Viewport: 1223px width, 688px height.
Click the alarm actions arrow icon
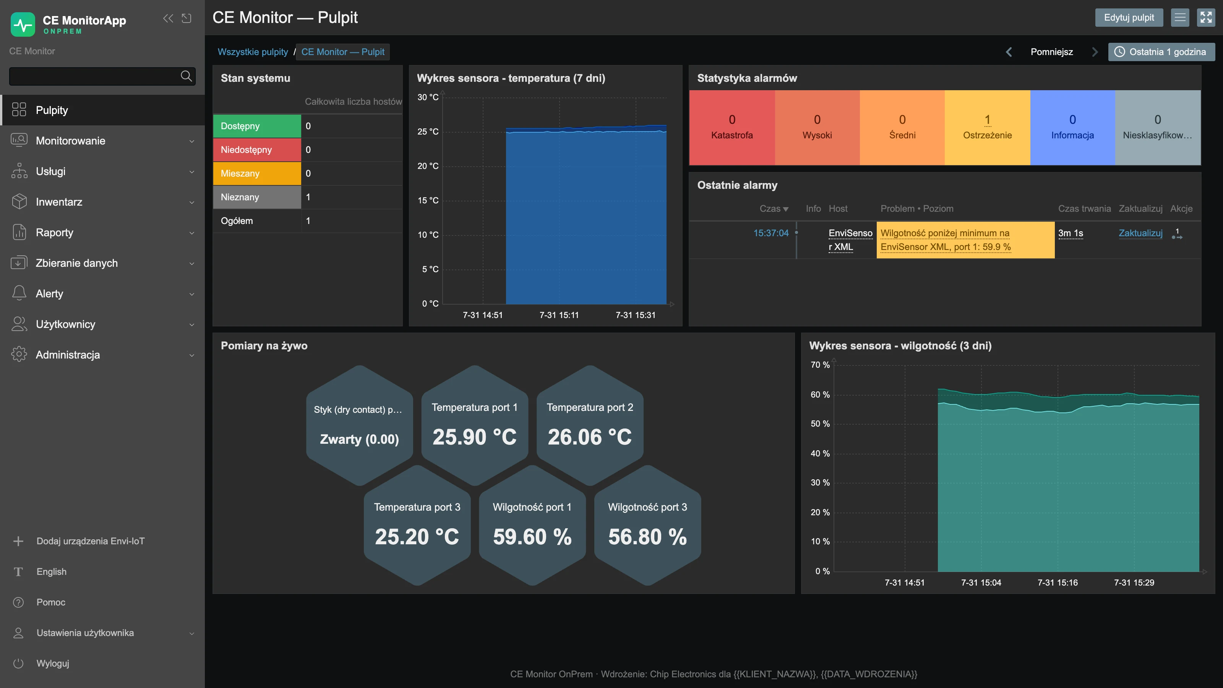tap(1177, 234)
